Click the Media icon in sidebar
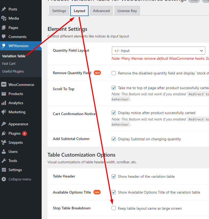Viewport: 209px width, 219px height. pyautogui.click(x=4, y=18)
